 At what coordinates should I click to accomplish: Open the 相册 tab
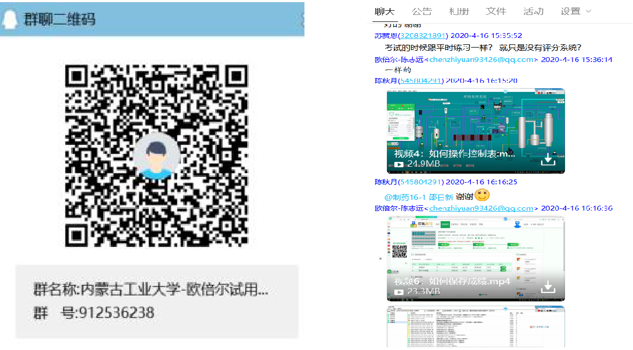tap(459, 12)
